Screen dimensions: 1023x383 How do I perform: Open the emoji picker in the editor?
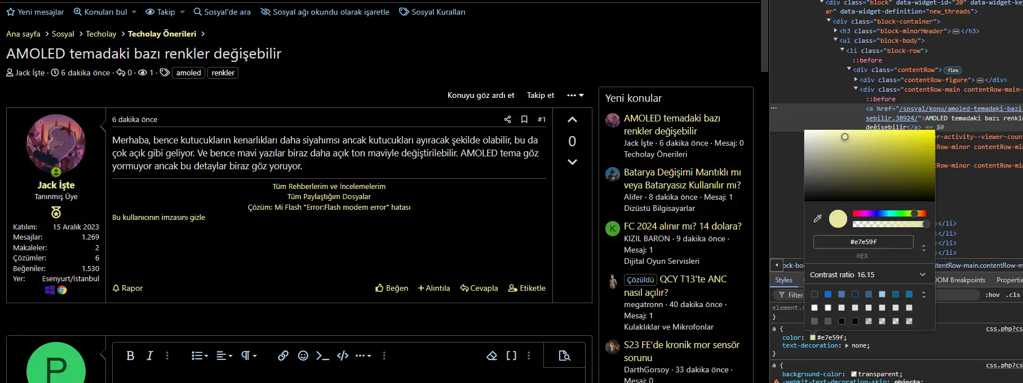(x=303, y=355)
